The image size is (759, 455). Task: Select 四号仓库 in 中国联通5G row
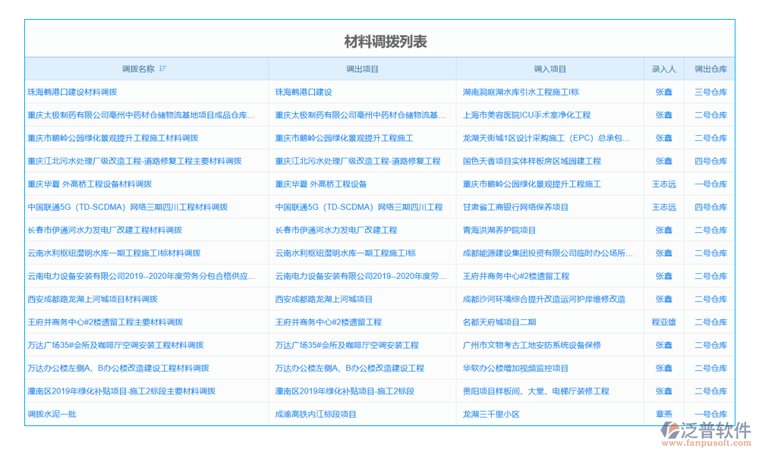coord(710,207)
